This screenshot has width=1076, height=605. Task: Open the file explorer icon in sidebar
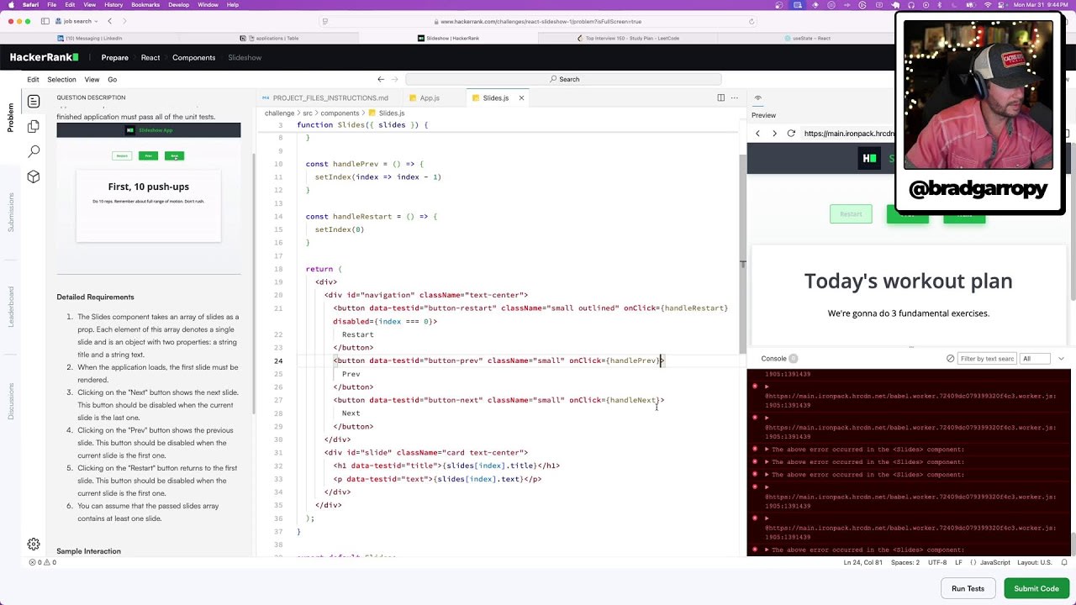click(34, 126)
